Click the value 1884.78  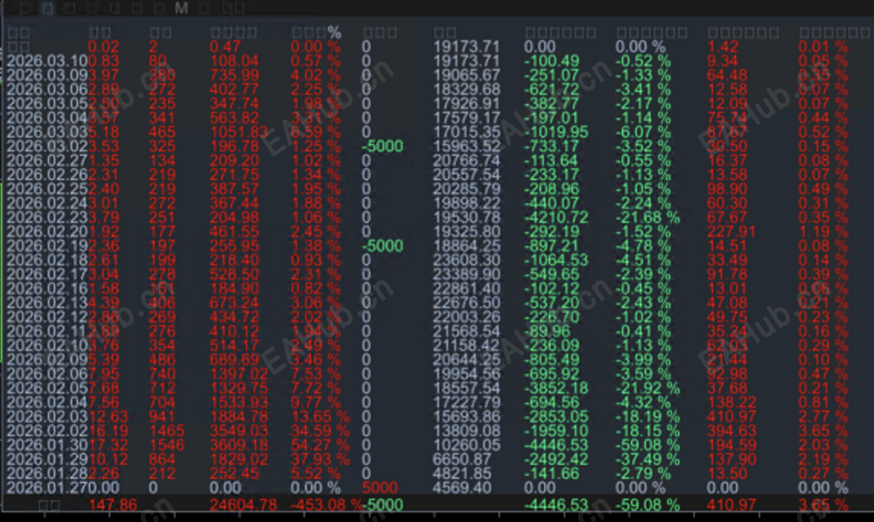point(239,416)
